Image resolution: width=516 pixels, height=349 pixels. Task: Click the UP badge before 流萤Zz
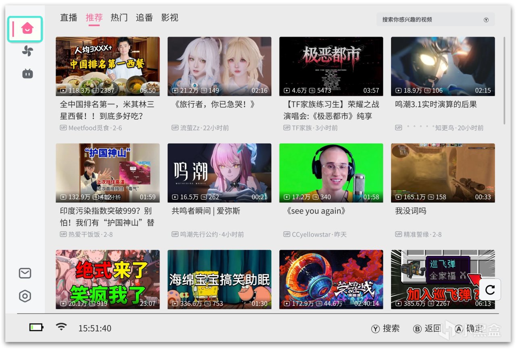pyautogui.click(x=175, y=128)
